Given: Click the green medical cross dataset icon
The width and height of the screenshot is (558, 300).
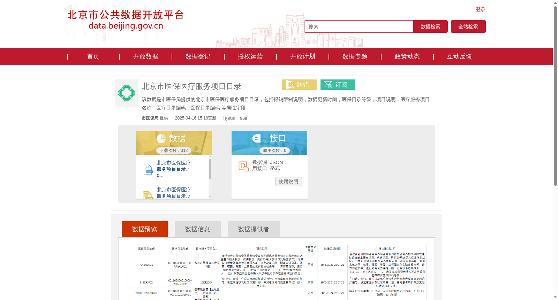Looking at the screenshot, I should 127,93.
